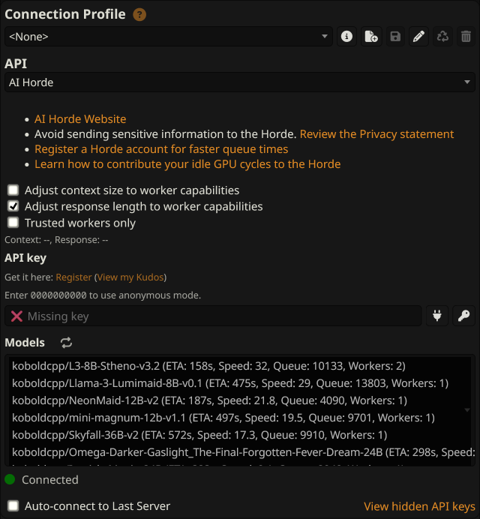Delete connection profile trash icon
The image size is (480, 519).
466,37
